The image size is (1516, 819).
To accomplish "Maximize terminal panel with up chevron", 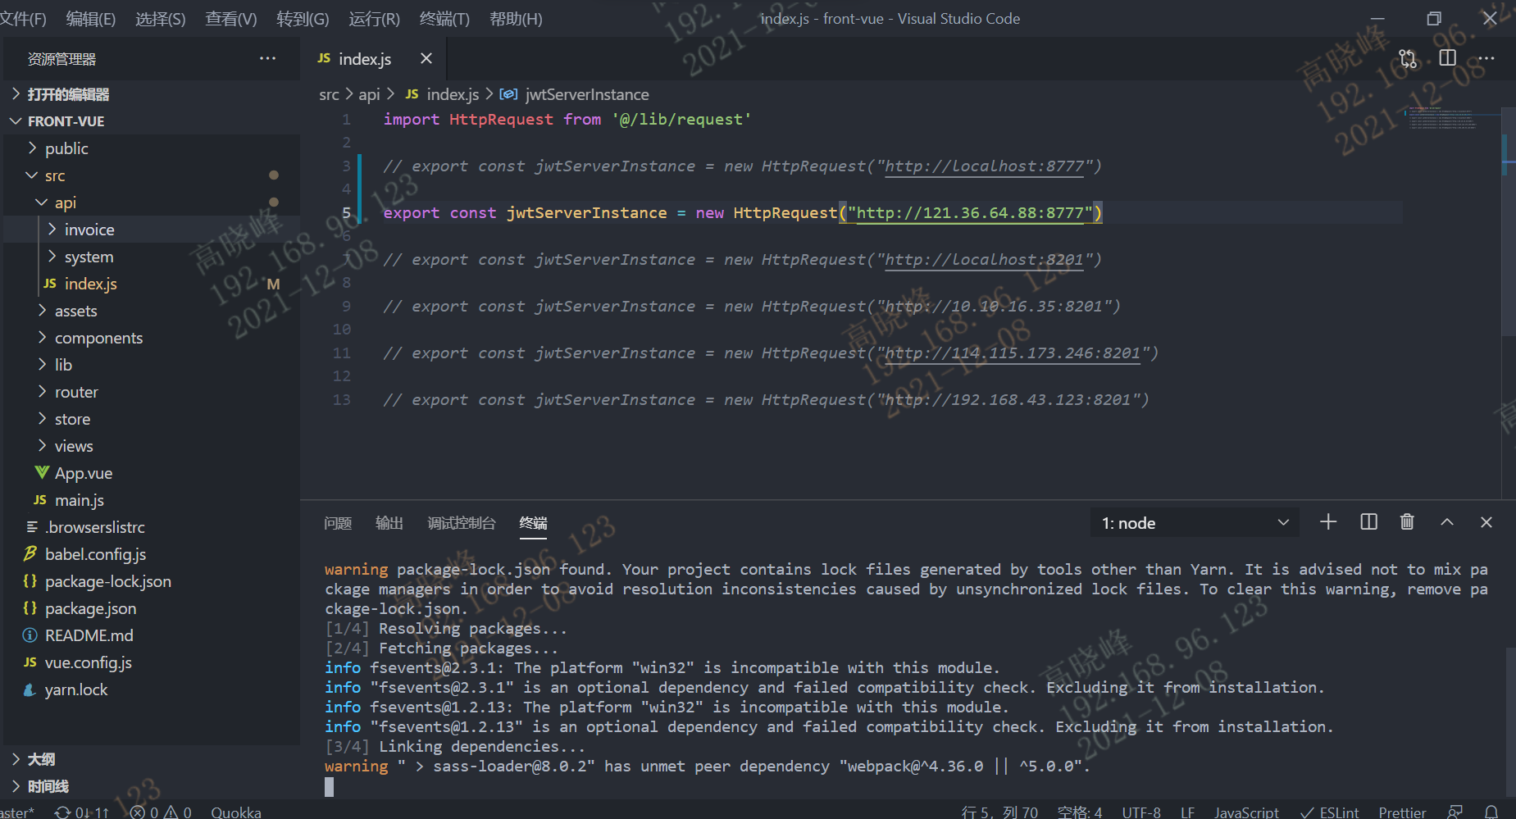I will tap(1447, 522).
